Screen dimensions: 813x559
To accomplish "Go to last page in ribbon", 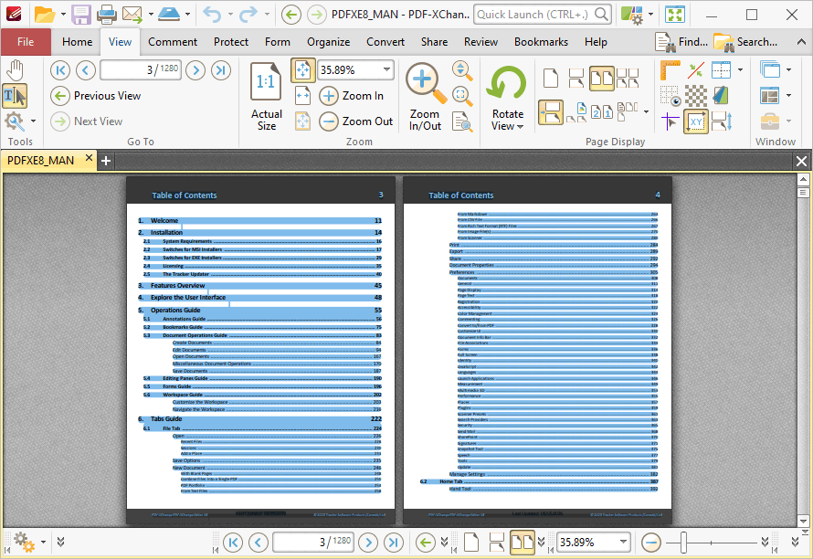I will click(x=221, y=70).
